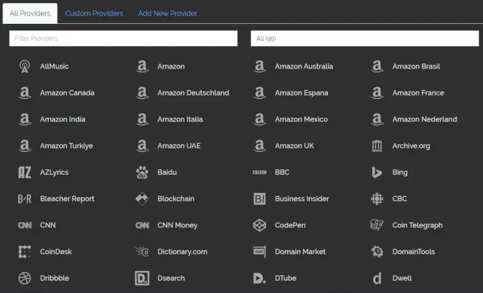
Task: Select the Amazon Italia provider name
Action: click(180, 119)
